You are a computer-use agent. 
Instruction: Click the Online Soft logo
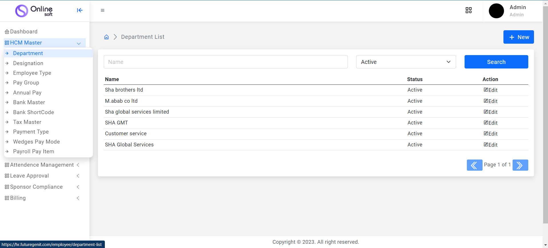pos(34,11)
